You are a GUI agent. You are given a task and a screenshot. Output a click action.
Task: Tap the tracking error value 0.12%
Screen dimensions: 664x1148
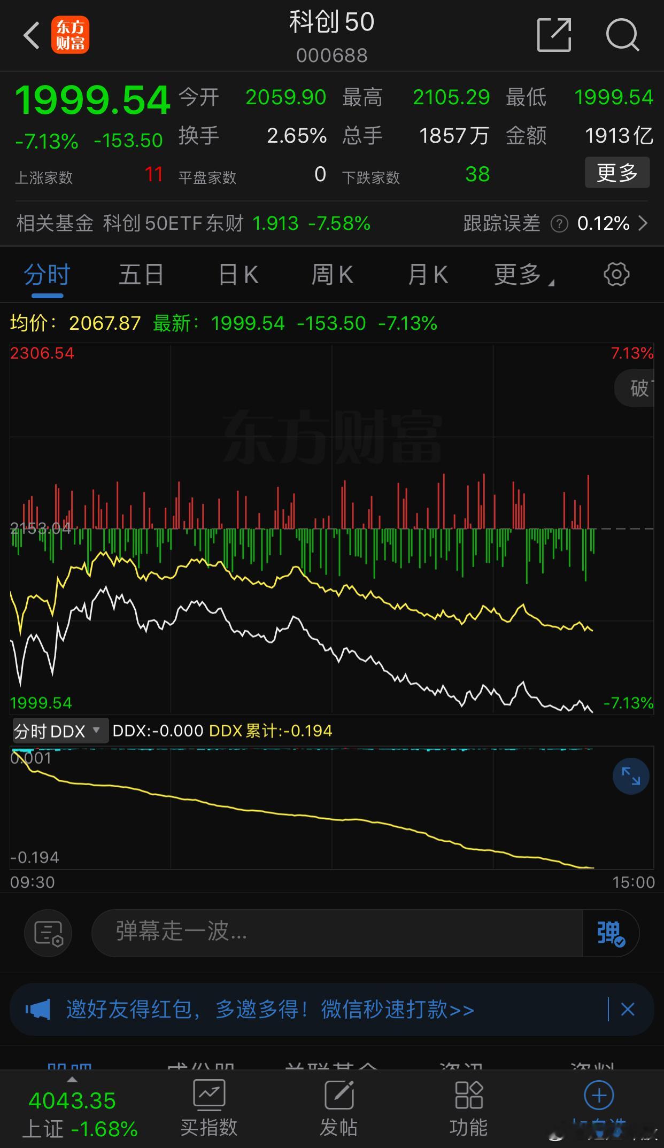604,223
